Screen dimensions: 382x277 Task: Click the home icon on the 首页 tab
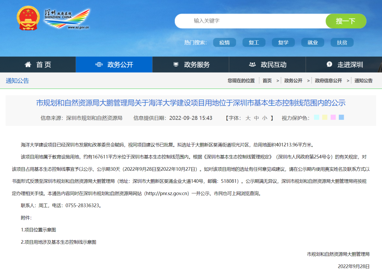pos(28,64)
